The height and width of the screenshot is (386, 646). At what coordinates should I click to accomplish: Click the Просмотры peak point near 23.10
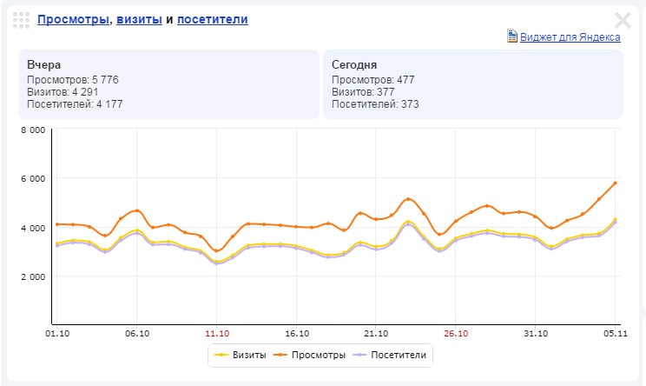(x=409, y=199)
